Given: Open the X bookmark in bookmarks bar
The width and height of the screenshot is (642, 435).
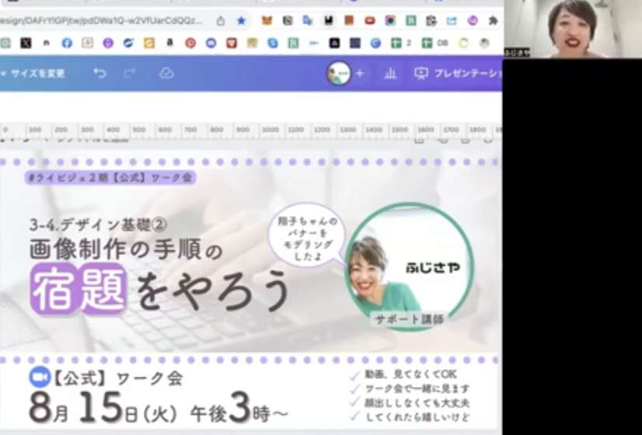Looking at the screenshot, I should [26, 43].
